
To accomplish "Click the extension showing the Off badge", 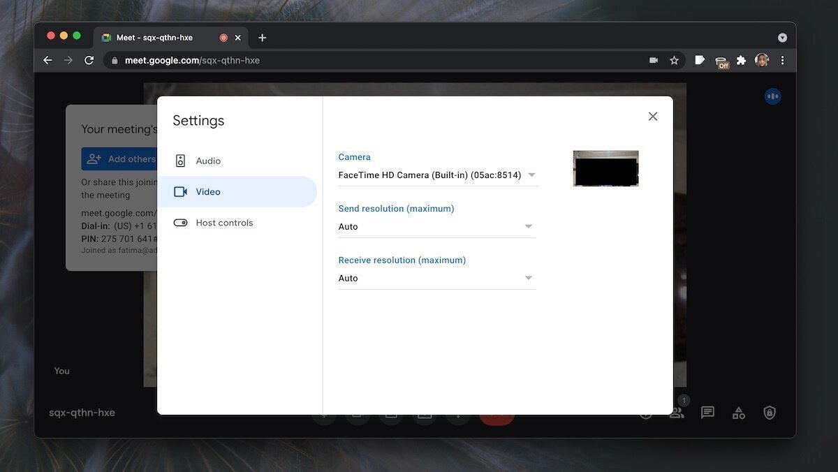I will coord(721,61).
